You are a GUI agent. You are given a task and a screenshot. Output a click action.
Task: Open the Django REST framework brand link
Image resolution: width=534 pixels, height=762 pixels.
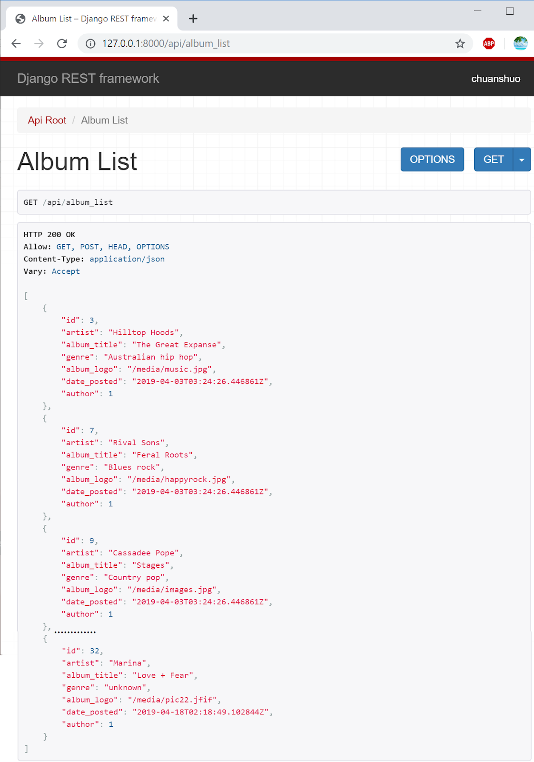click(88, 79)
